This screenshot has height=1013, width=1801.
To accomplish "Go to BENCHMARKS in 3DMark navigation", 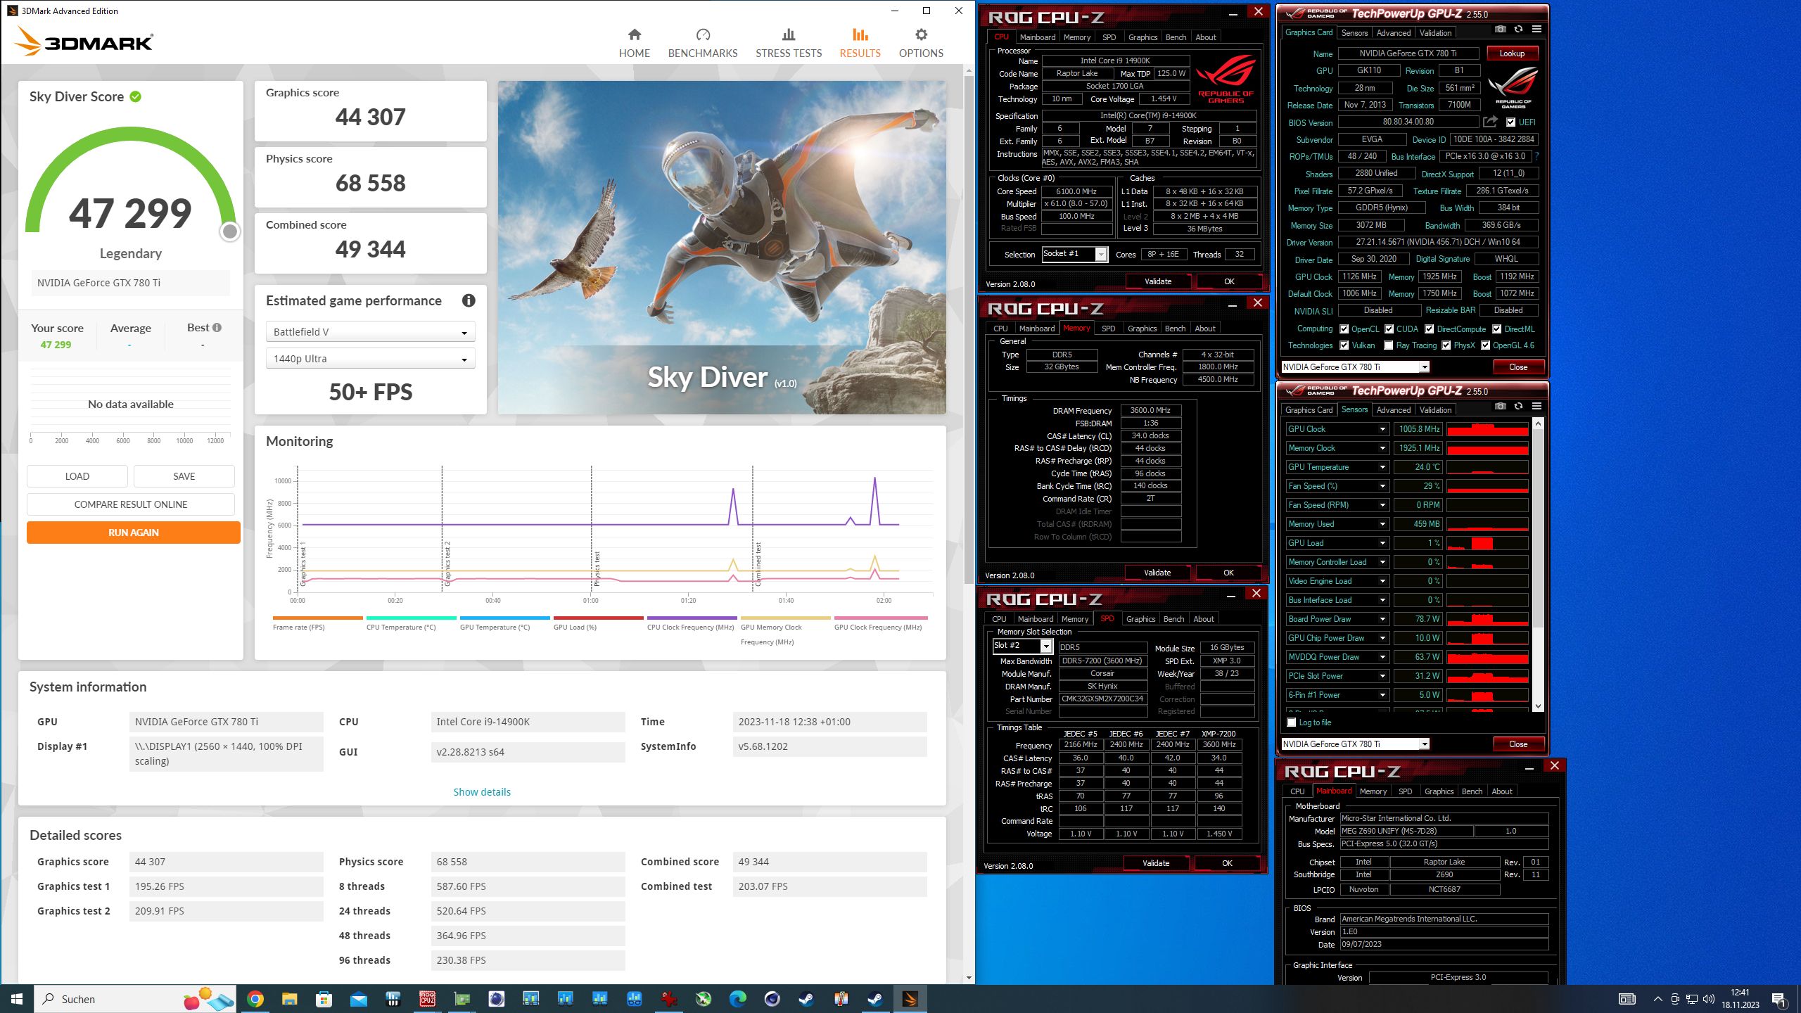I will coord(702,43).
